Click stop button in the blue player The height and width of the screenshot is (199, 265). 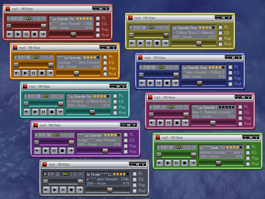pos(167,83)
